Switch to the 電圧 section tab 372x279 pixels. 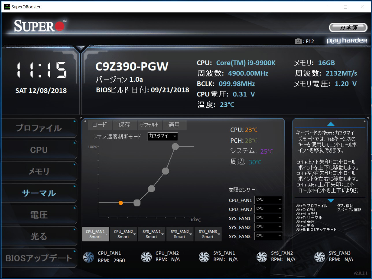pyautogui.click(x=39, y=215)
